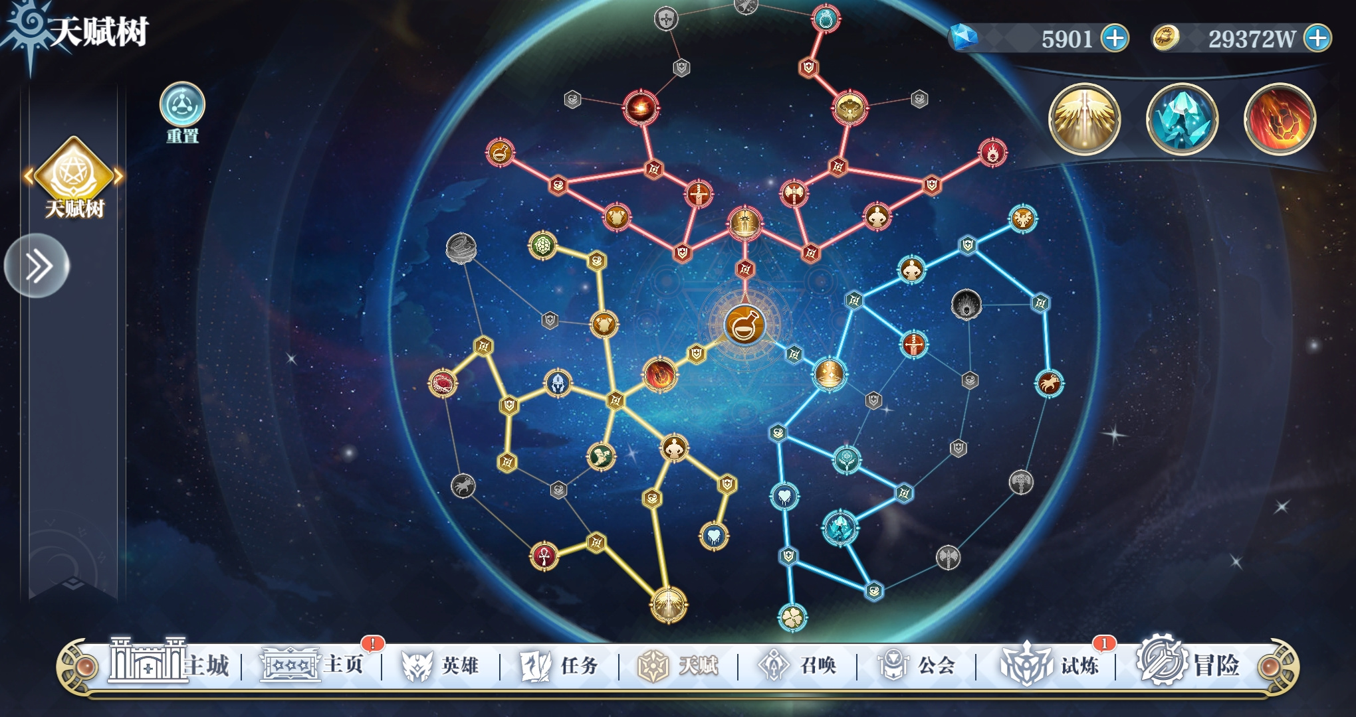
Task: Open the 召唤 summon menu
Action: click(x=797, y=665)
